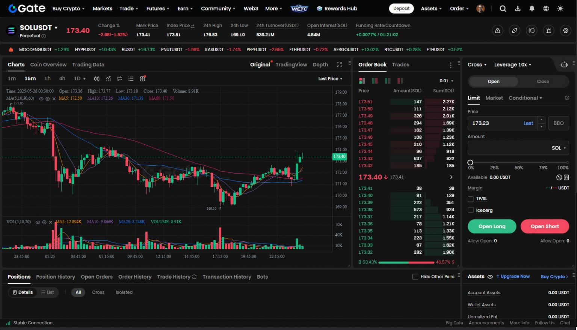Switch to TradingView chart tab
The image size is (577, 330).
(291, 65)
